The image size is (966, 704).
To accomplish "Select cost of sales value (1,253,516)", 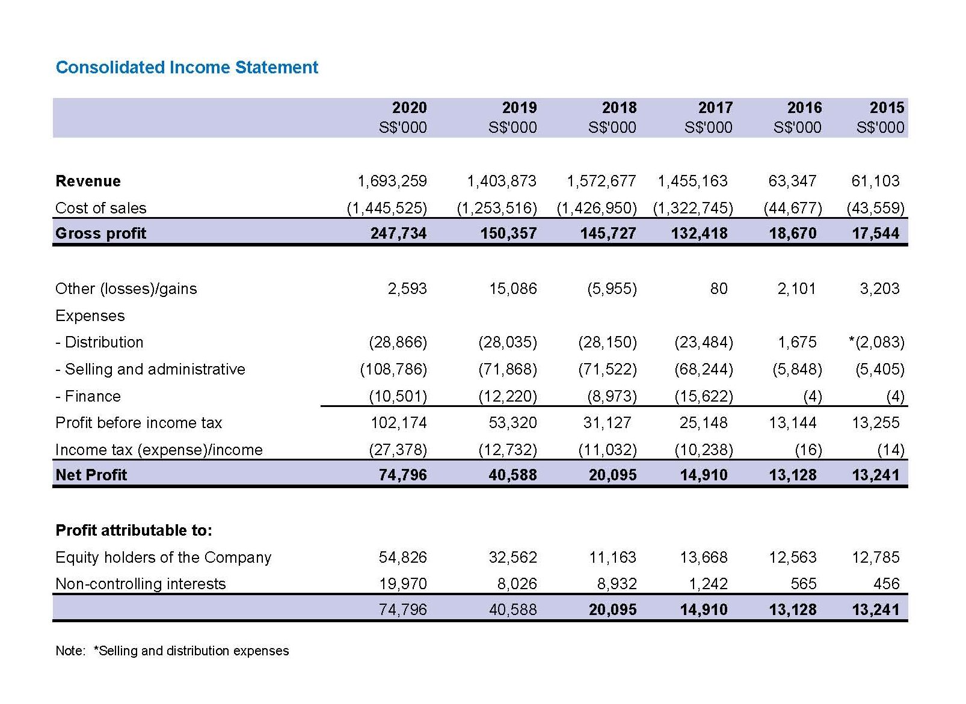I will click(x=497, y=208).
